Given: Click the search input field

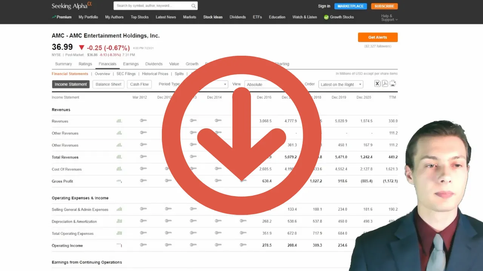Looking at the screenshot, I should coord(152,6).
